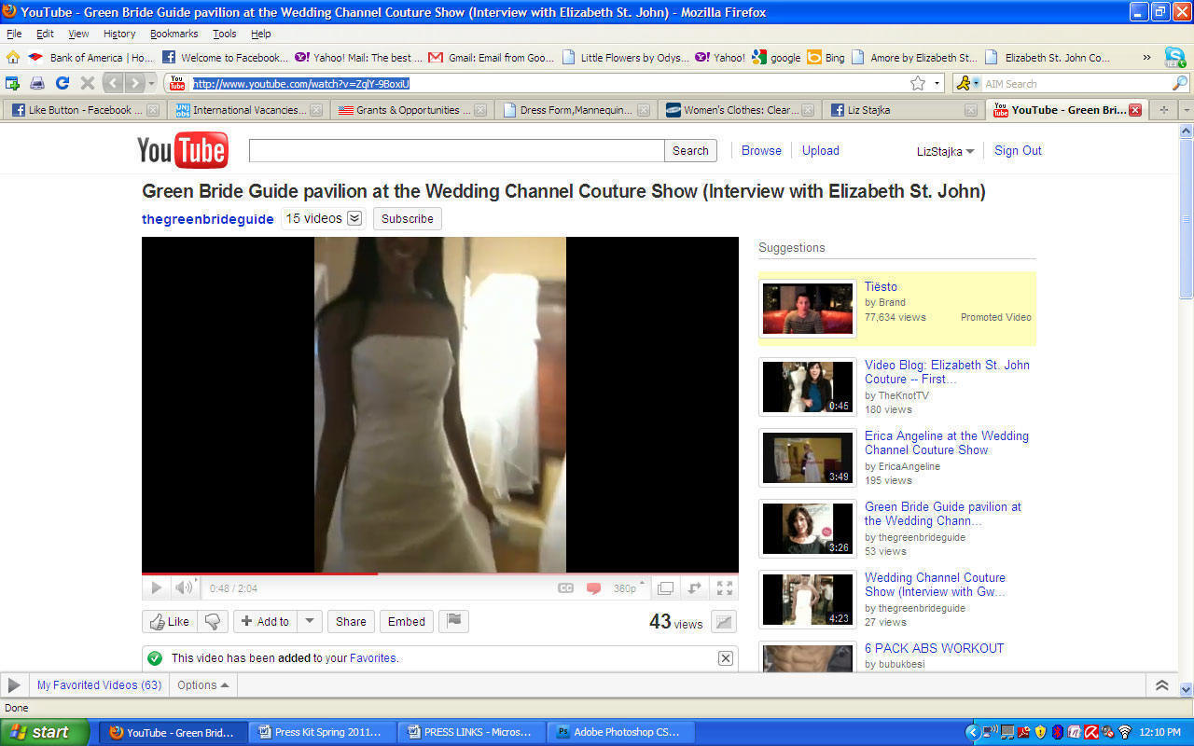
Task: Toggle closed captions CC button
Action: [x=565, y=588]
